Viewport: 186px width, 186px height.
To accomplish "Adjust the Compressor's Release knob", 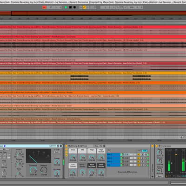I will 160,170.
